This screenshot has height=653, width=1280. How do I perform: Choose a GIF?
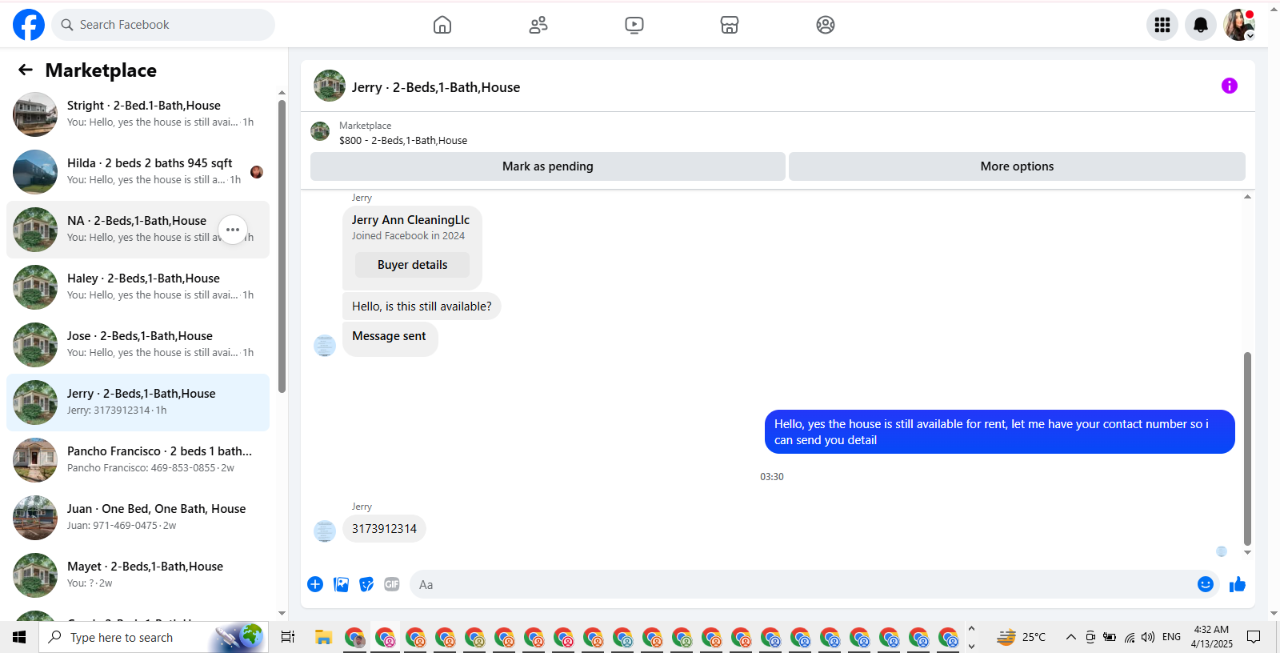tap(392, 584)
